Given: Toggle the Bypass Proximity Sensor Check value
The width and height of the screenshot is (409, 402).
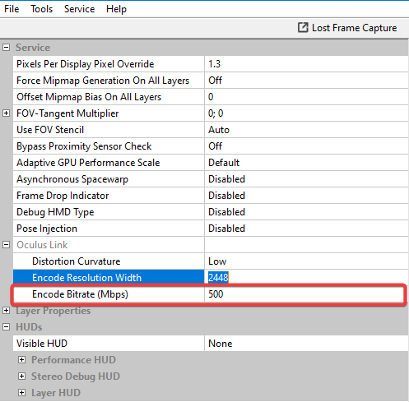Looking at the screenshot, I should click(x=306, y=146).
